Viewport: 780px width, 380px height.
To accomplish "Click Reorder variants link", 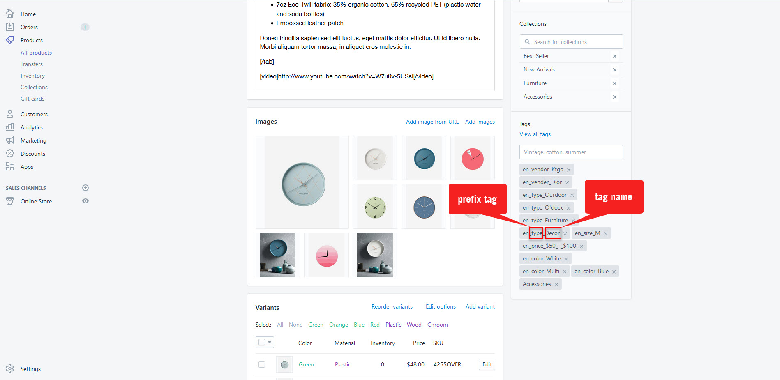I will pyautogui.click(x=392, y=306).
